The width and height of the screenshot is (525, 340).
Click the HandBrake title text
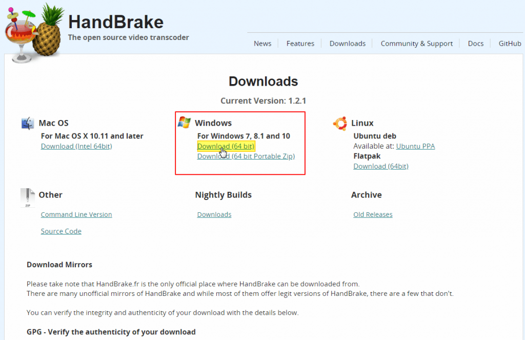[116, 22]
